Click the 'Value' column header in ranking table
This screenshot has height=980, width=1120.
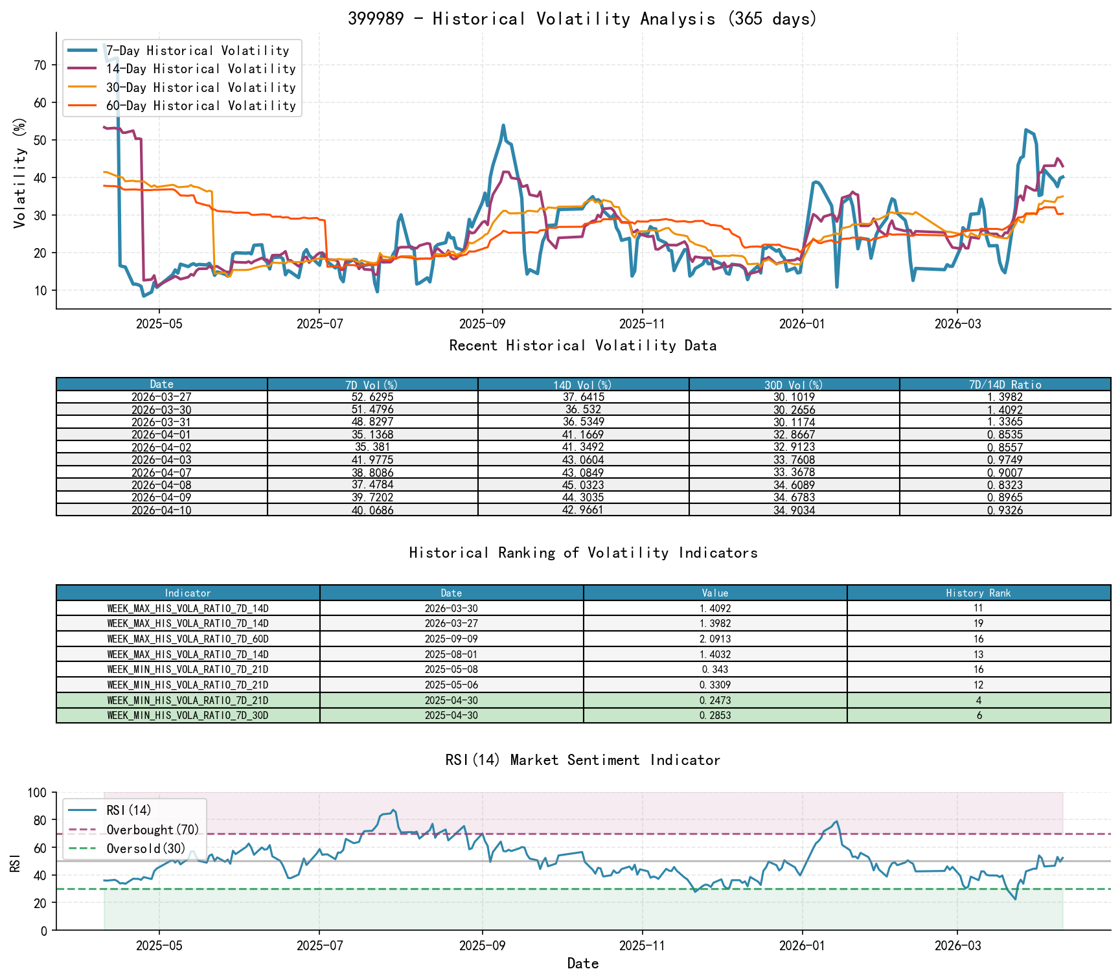pyautogui.click(x=715, y=593)
